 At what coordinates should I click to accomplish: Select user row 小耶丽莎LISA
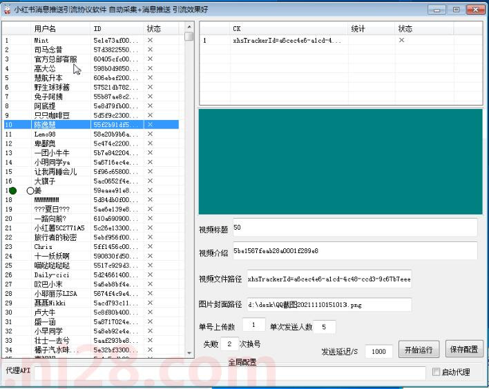click(91, 293)
